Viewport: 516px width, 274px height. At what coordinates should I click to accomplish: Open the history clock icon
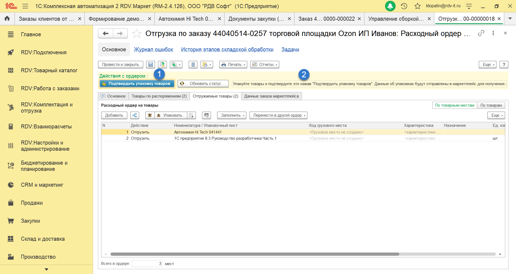[404, 6]
